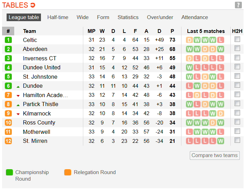The width and height of the screenshot is (246, 190).
Task: Click the green Championship Round legend swatch
Action: tap(9, 172)
